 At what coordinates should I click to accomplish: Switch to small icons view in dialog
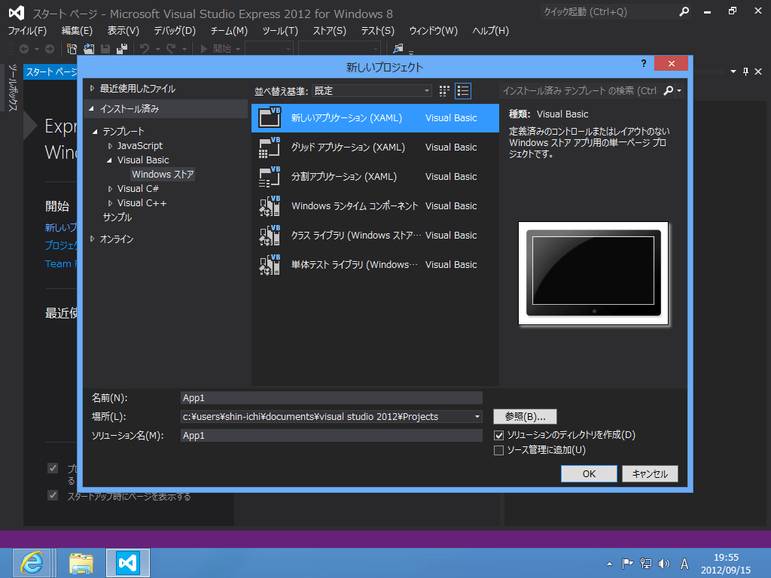pyautogui.click(x=444, y=91)
